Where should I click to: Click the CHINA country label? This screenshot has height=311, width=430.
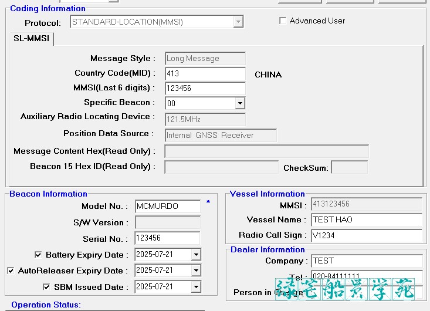[268, 75]
